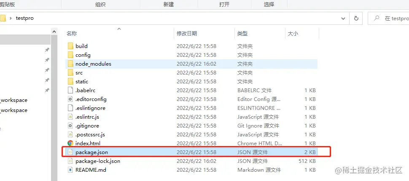This screenshot has height=181, width=409.
Task: Click the package.json file icon
Action: [70, 152]
